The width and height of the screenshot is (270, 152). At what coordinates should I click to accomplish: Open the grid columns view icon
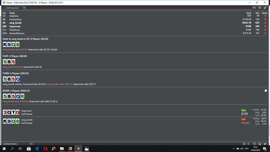click(x=260, y=8)
